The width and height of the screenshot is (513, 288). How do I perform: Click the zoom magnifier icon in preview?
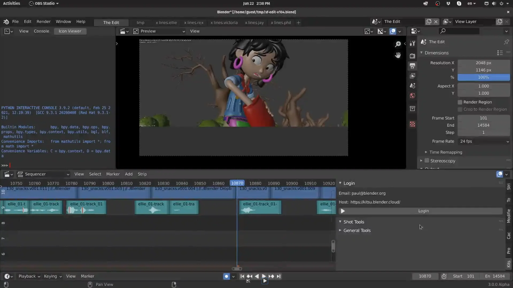pos(398,44)
